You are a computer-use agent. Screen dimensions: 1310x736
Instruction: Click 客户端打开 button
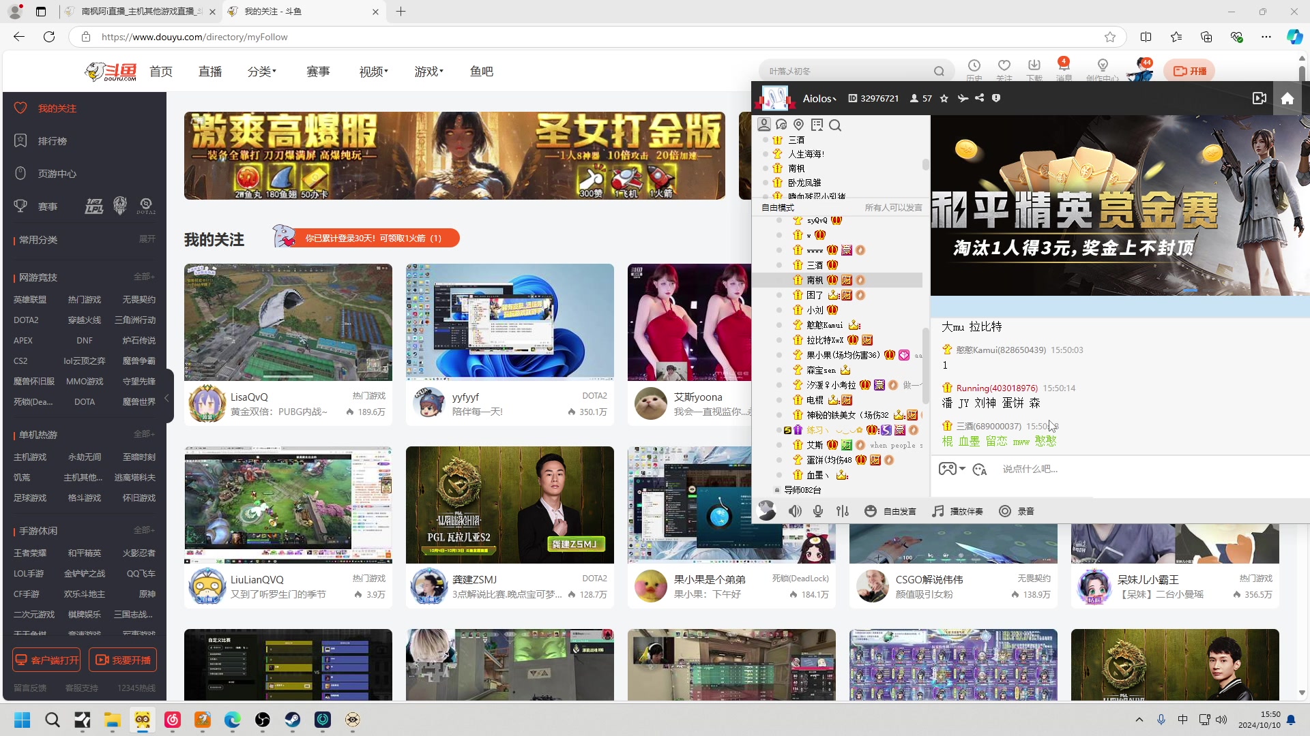tap(46, 660)
